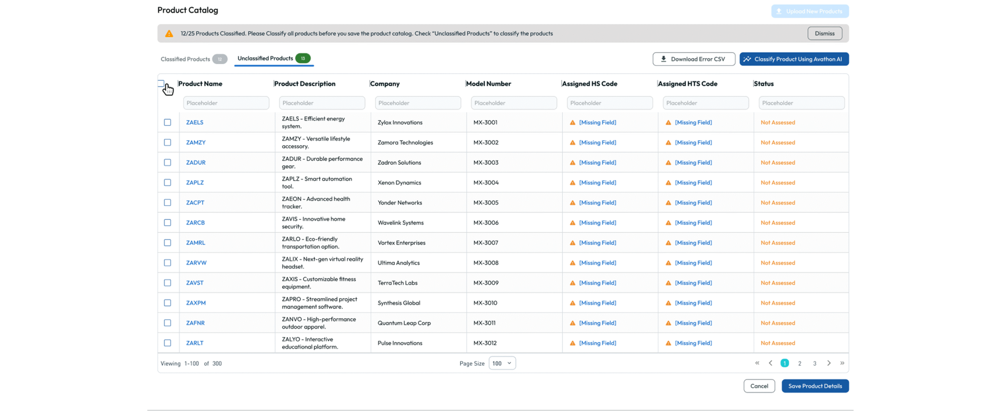This screenshot has height=412, width=1001.
Task: Click the Company column filter input
Action: tap(418, 103)
